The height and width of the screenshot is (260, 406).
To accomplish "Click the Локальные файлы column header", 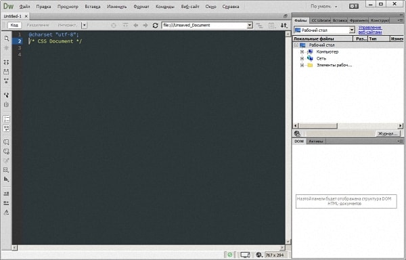I will coord(323,39).
